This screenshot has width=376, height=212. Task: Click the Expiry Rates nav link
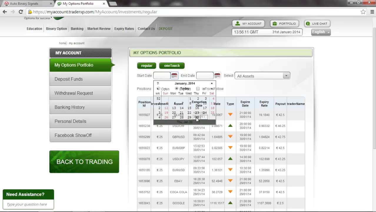point(124,29)
